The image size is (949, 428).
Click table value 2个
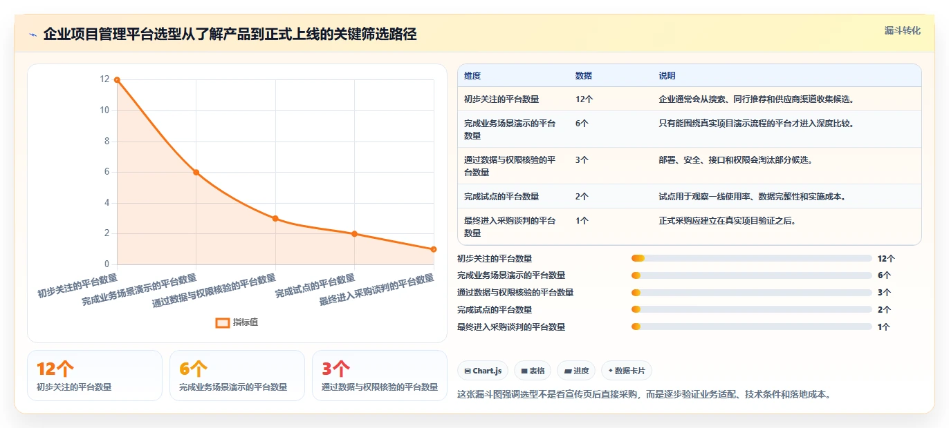pyautogui.click(x=582, y=197)
